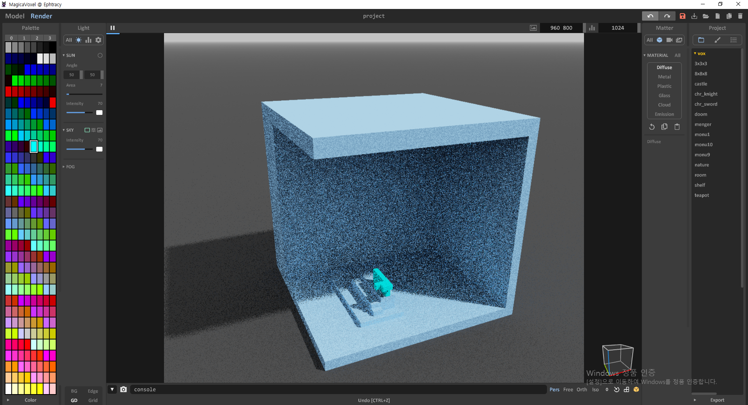Open a file with folder icon
This screenshot has height=405, width=748.
click(x=706, y=16)
